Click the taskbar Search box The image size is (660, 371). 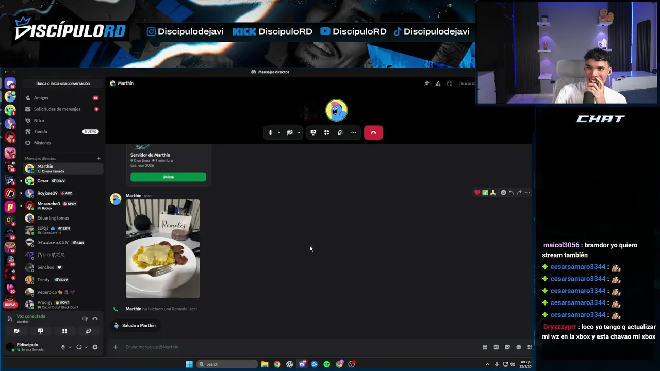pos(227,364)
